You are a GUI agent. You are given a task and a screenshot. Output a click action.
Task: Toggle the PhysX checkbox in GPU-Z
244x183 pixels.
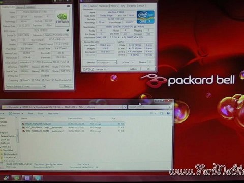(43, 80)
